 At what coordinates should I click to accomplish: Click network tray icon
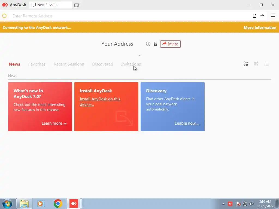pyautogui.click(x=245, y=204)
